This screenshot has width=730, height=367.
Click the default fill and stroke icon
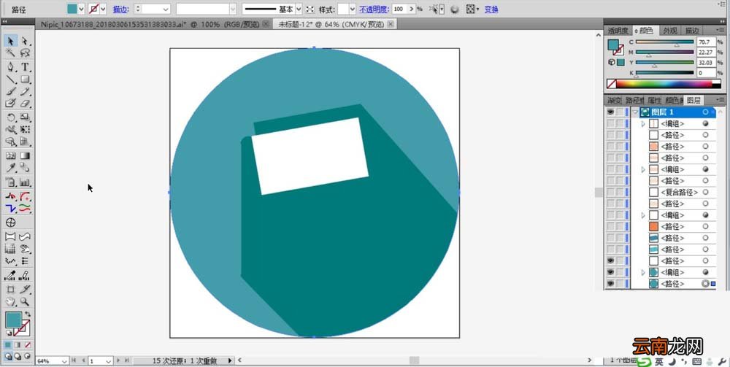[x=8, y=333]
